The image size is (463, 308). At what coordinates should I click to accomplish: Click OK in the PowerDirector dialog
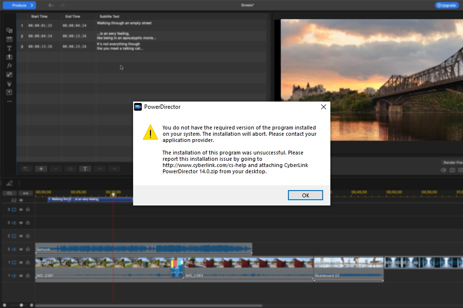click(305, 195)
